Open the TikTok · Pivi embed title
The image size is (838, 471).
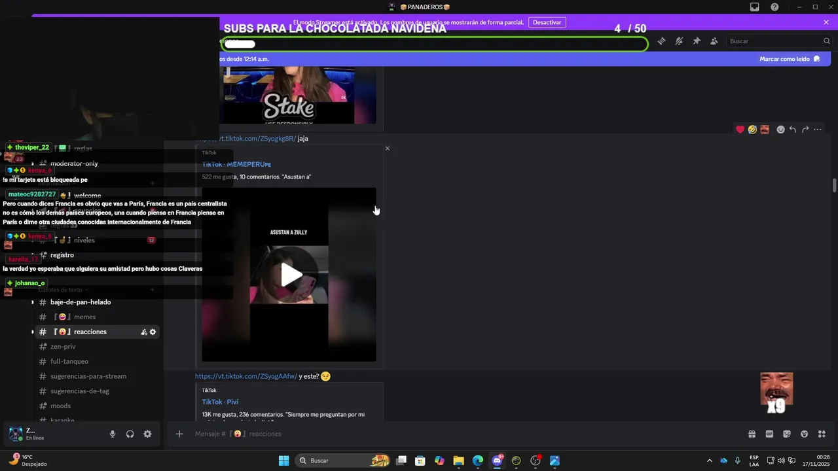220,402
